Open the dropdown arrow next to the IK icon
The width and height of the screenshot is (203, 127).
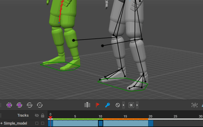point(137,105)
